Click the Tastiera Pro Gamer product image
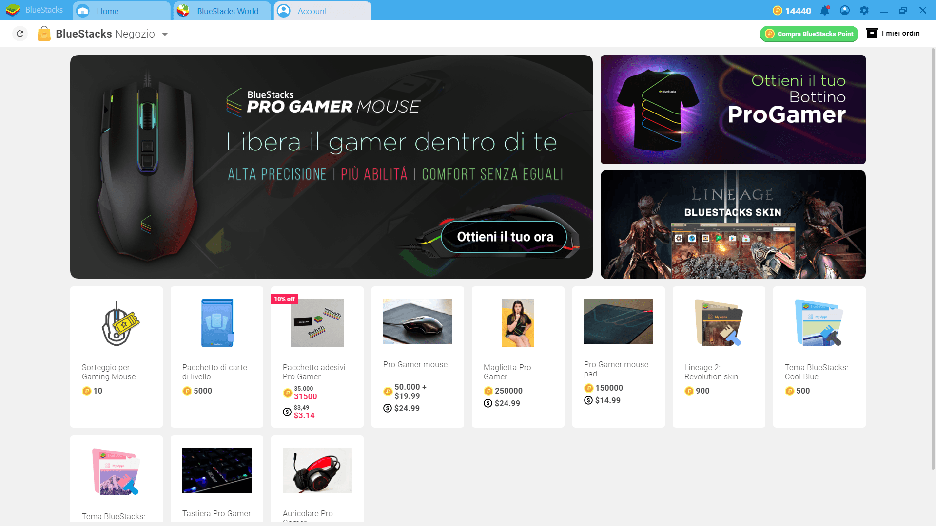936x526 pixels. 216,471
